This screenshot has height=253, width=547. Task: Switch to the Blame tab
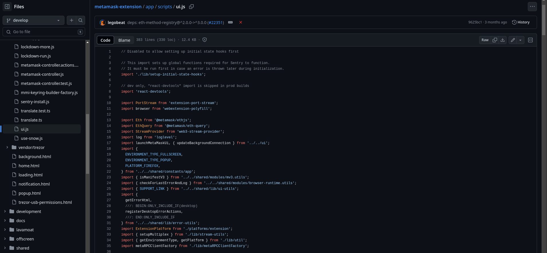click(x=124, y=40)
